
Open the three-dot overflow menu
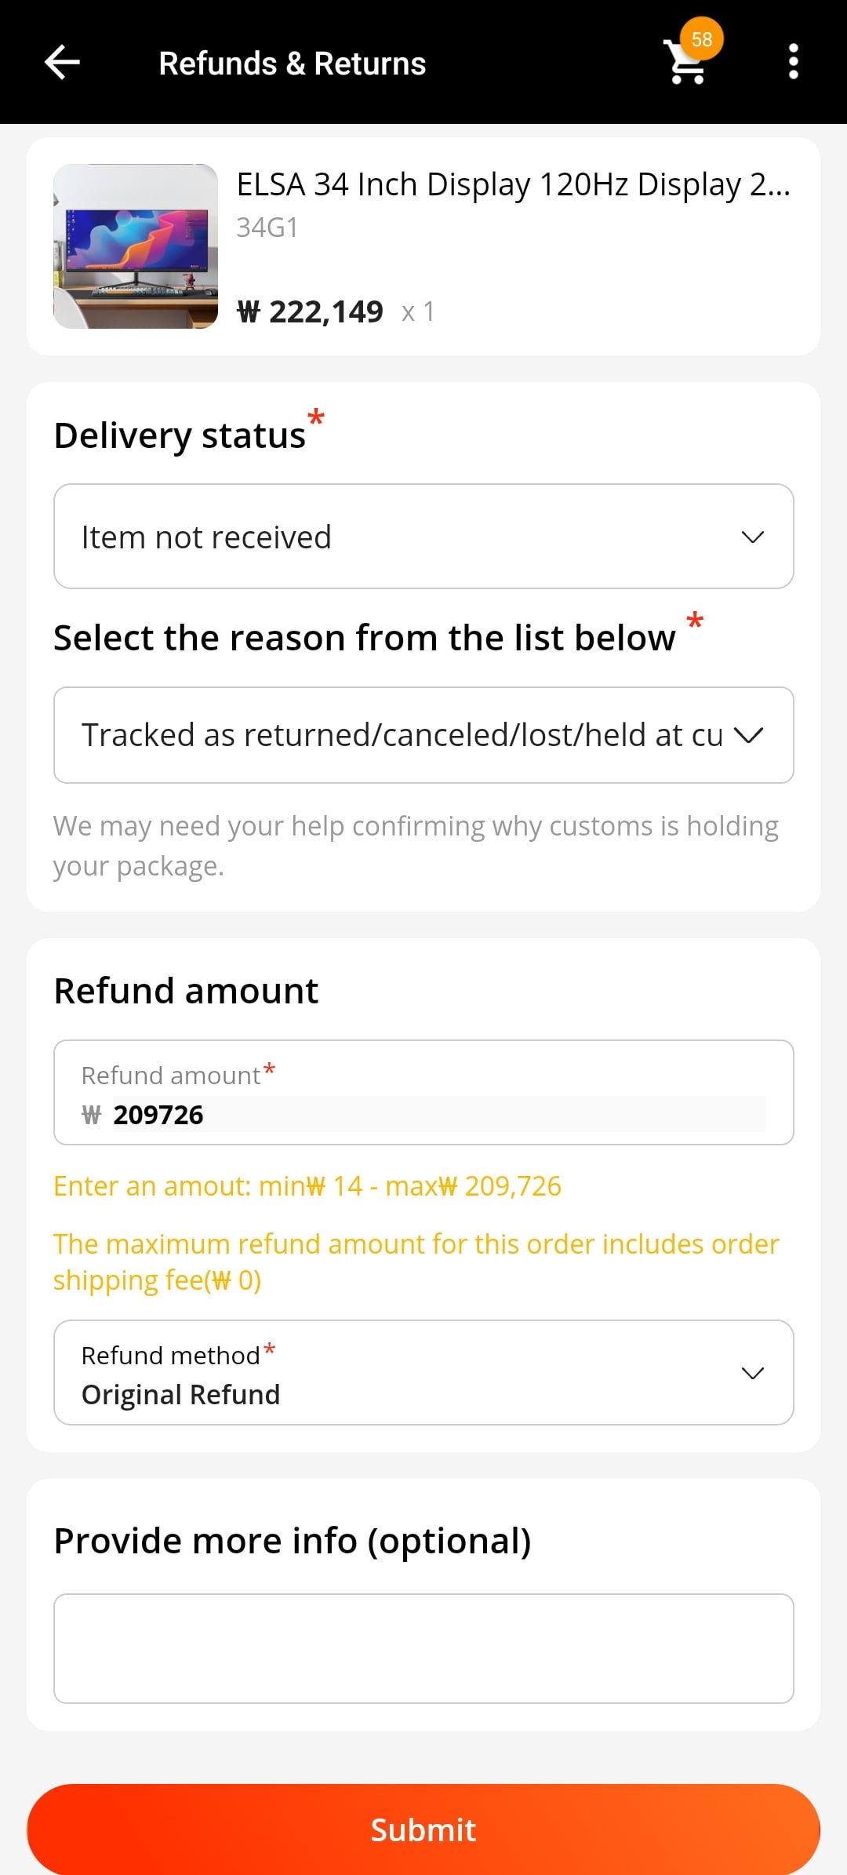pos(793,61)
